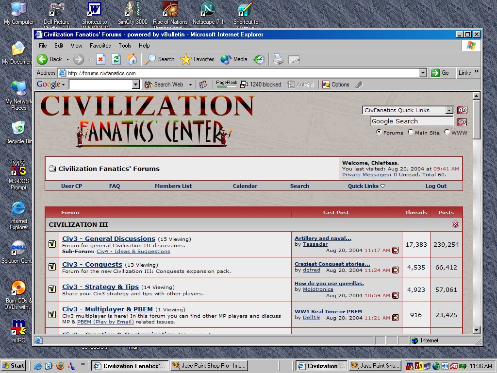The height and width of the screenshot is (373, 497).
Task: Open the popup blocker showing 1240 blocked
Action: click(x=261, y=85)
